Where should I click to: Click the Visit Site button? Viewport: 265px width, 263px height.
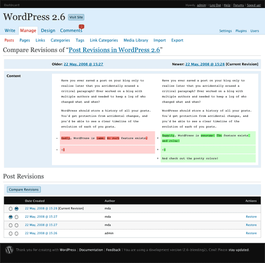point(76,17)
